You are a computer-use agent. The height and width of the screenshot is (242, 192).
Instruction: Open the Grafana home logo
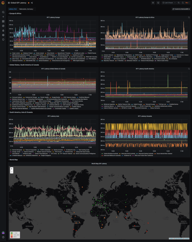3,3
